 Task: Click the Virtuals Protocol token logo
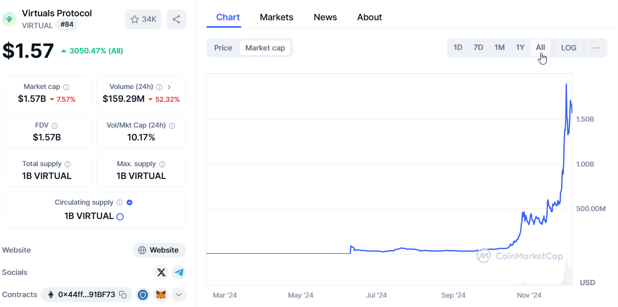(9, 19)
